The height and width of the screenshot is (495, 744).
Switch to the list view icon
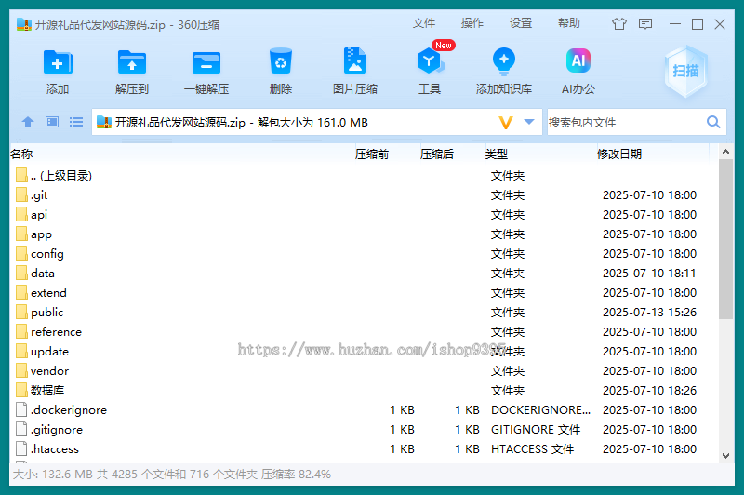point(76,123)
